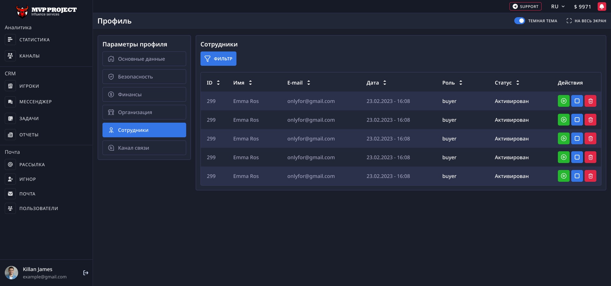Click the Действия column header
The image size is (611, 286).
(x=570, y=83)
